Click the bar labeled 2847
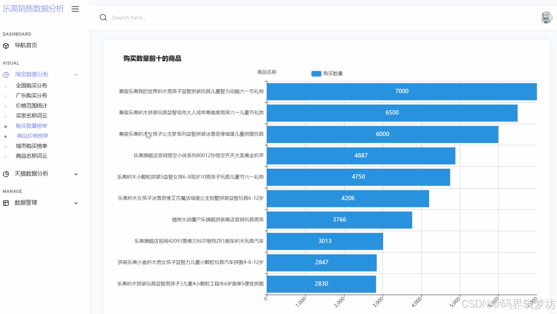Viewport: 557px width, 314px height. pyautogui.click(x=322, y=263)
